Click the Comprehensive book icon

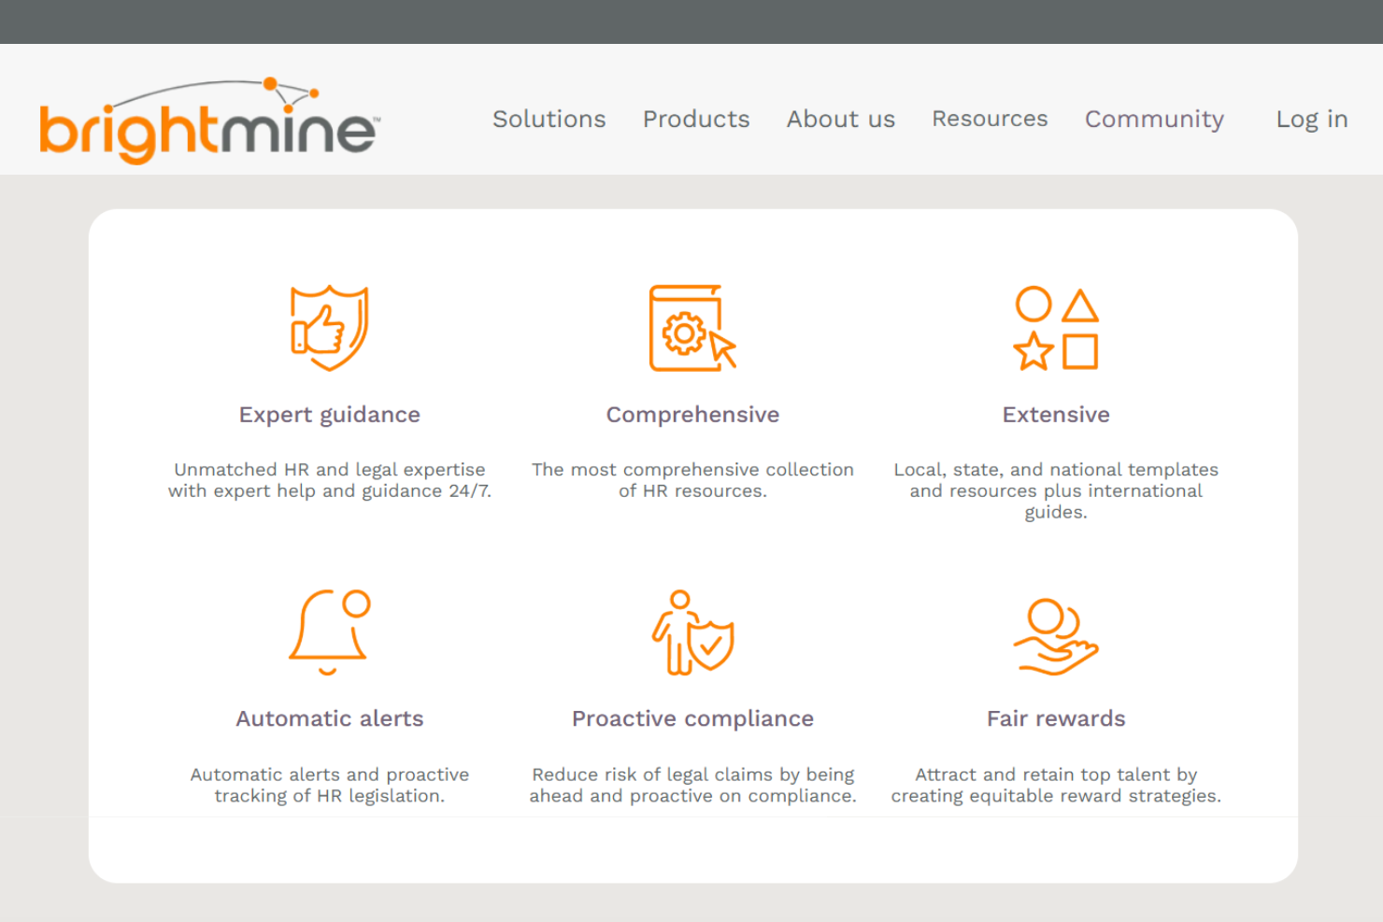pos(692,329)
